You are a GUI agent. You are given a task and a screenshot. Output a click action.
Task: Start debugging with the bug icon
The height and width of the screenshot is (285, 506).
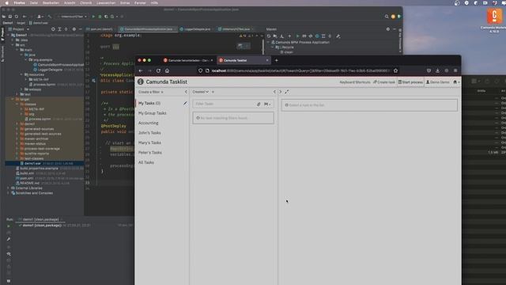100,16
